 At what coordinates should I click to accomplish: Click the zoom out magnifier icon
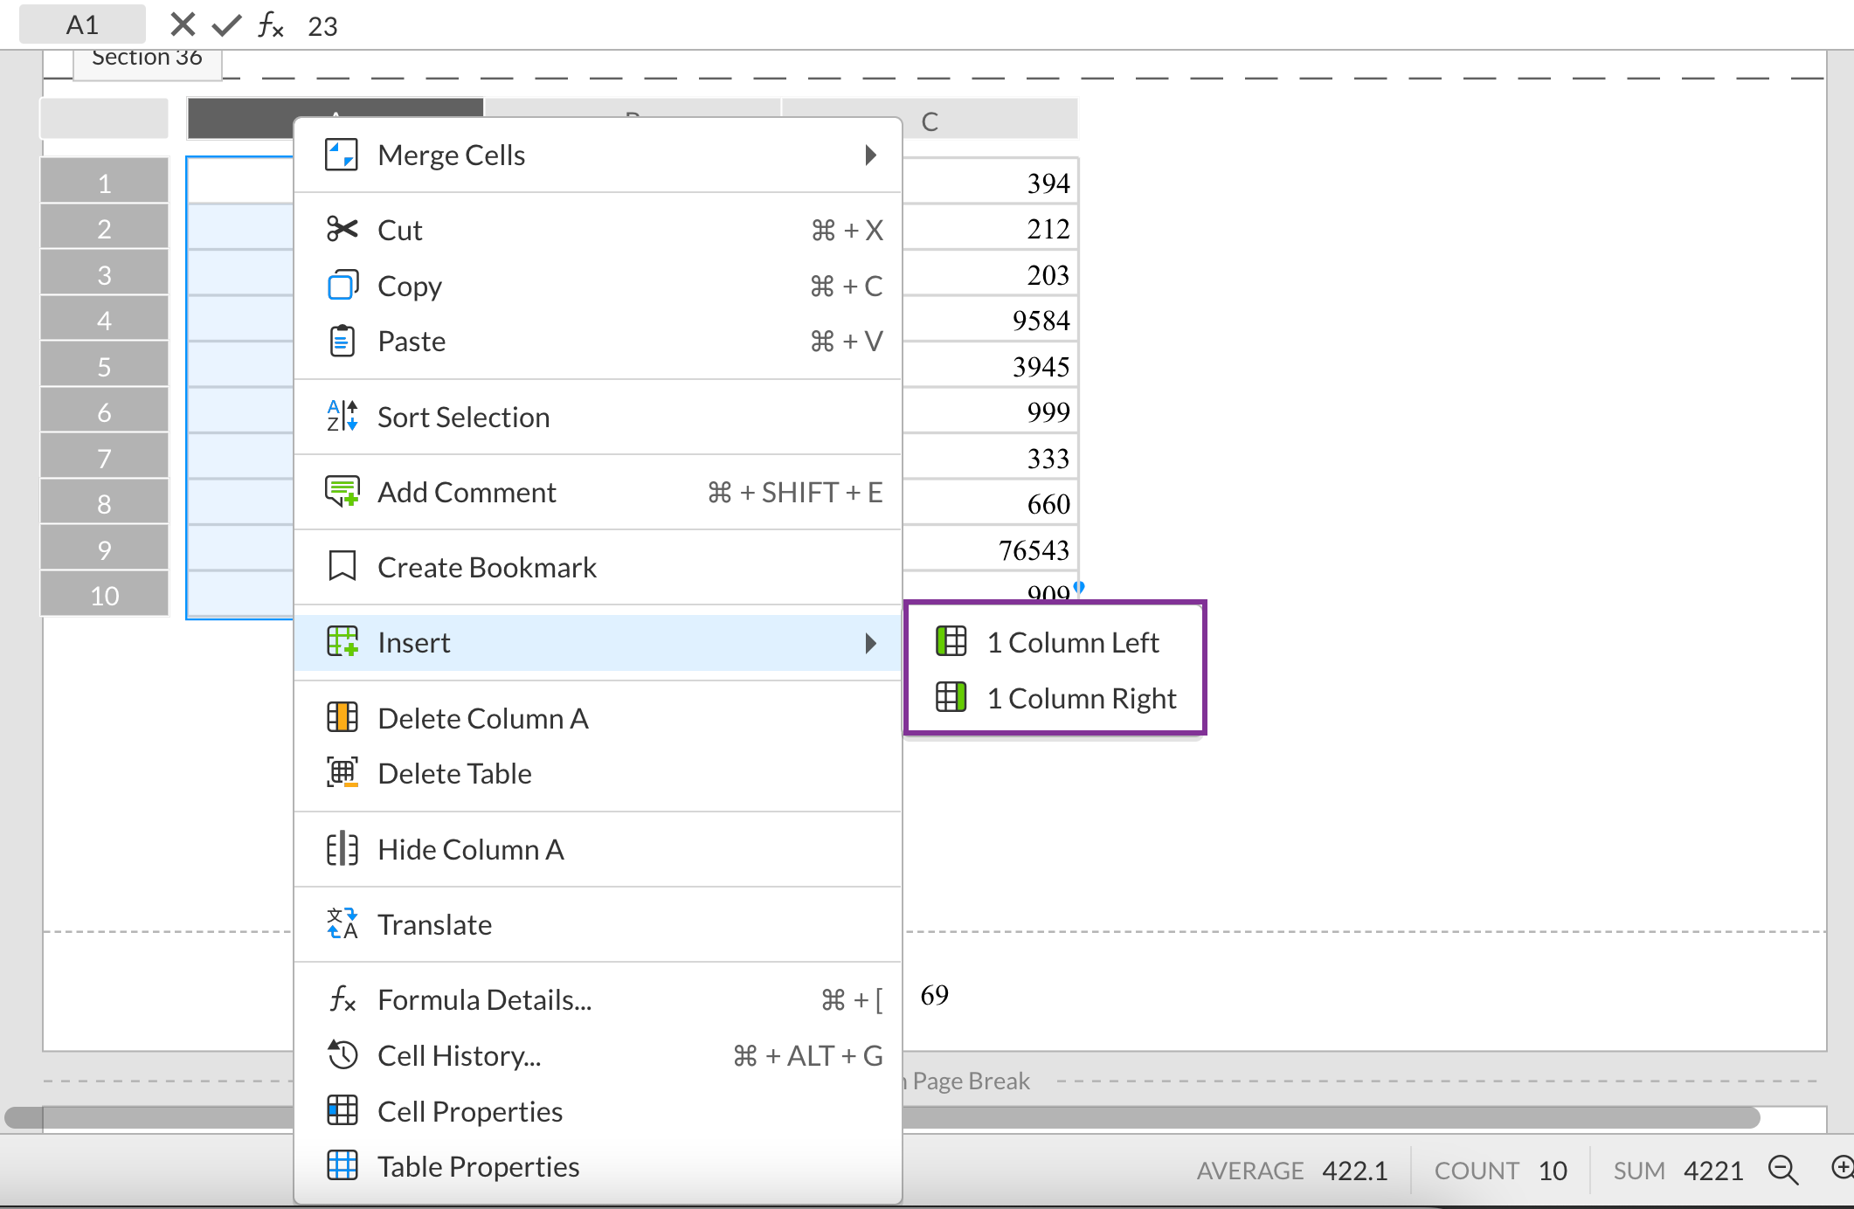point(1782,1169)
